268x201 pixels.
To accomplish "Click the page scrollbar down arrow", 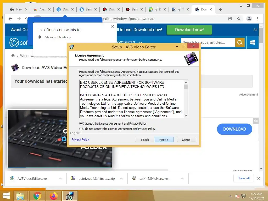I will click(261, 169).
